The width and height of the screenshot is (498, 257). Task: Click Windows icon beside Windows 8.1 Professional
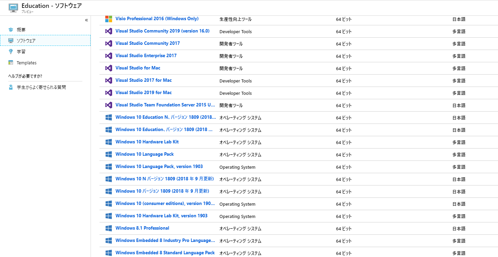tap(109, 228)
